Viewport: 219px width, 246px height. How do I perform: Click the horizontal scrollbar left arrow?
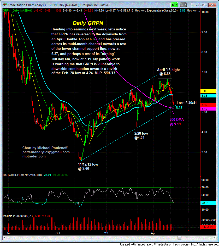(4, 238)
